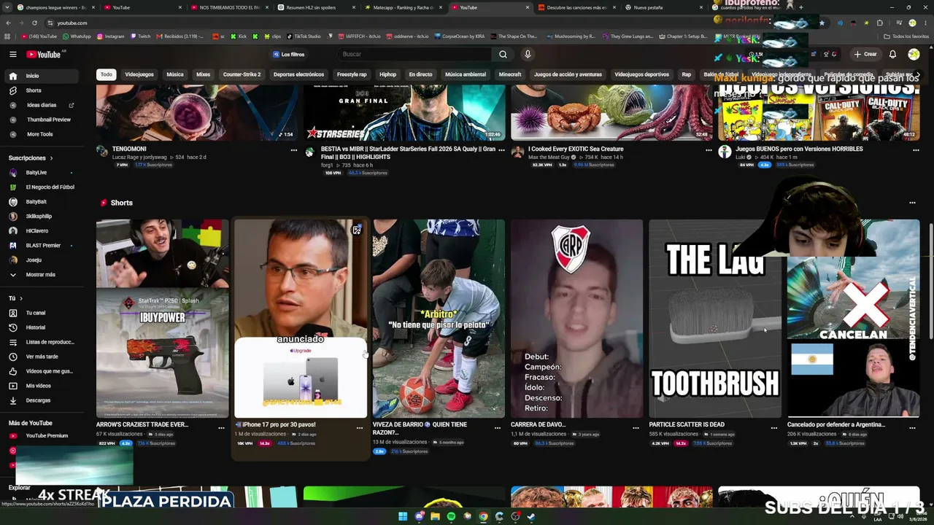
Task: Switch to champions league winners tab
Action: tap(55, 7)
